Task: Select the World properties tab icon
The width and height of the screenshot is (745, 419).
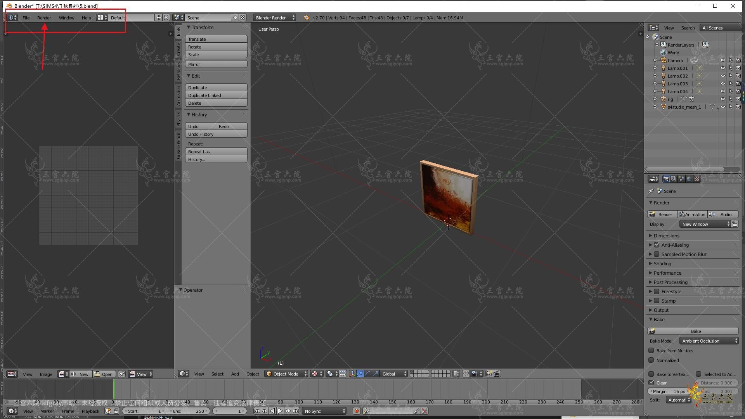Action: pyautogui.click(x=689, y=179)
